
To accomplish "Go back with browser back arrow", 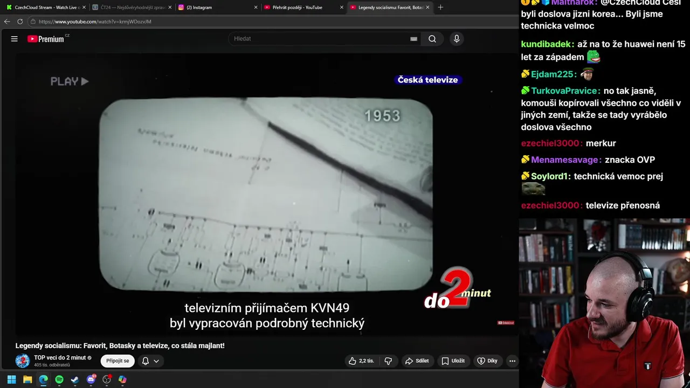I will pyautogui.click(x=7, y=22).
